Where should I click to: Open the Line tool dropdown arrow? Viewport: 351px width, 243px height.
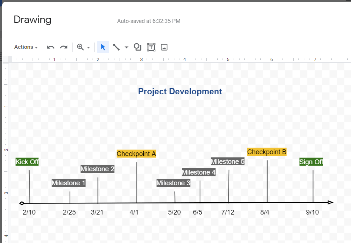[x=126, y=48]
